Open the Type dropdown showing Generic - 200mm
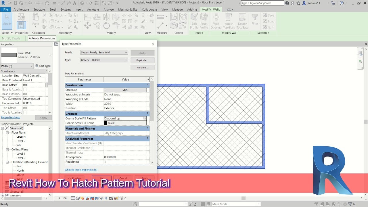This screenshot has width=368, height=207. click(104, 60)
